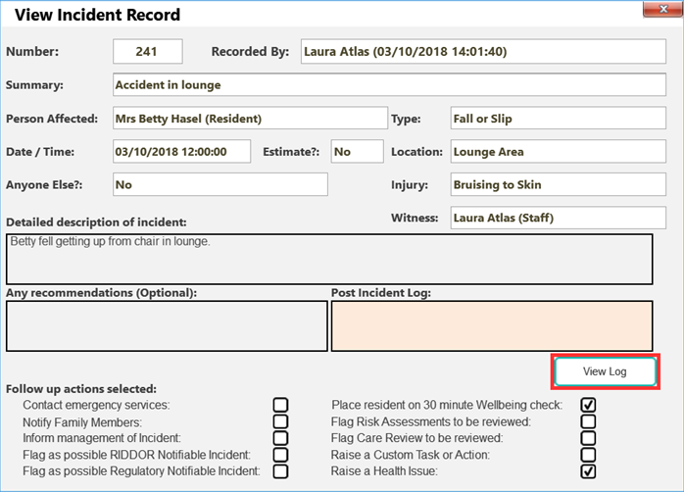Click the Witness field 'Laura Atlas (Staff)'

coord(559,218)
